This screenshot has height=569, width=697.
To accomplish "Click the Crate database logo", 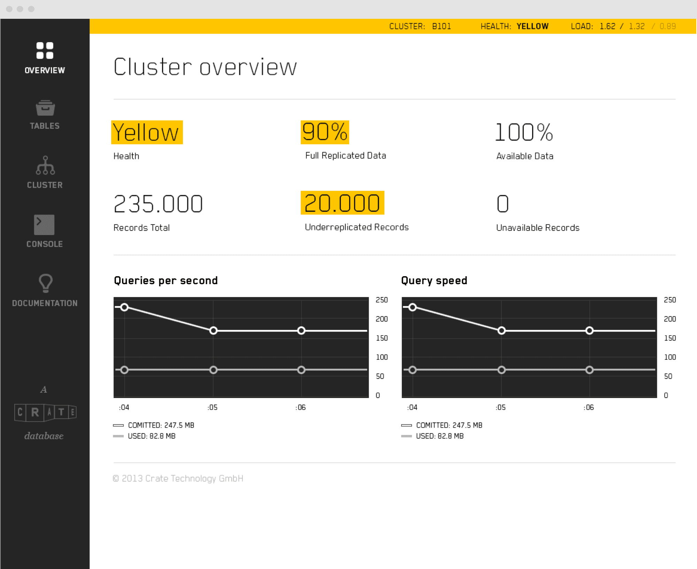I will [x=45, y=413].
